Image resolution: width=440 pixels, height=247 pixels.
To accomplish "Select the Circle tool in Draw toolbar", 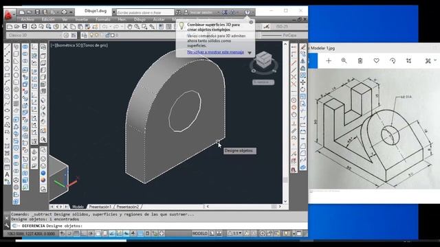I will pyautogui.click(x=8, y=89).
